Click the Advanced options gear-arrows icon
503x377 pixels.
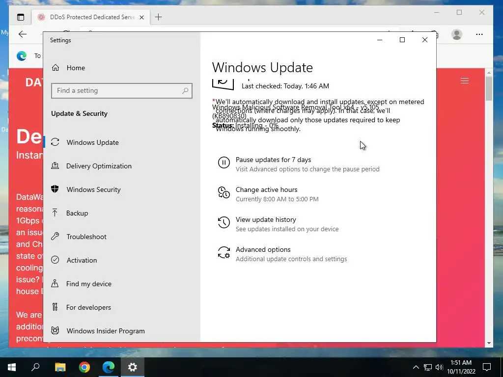(224, 252)
